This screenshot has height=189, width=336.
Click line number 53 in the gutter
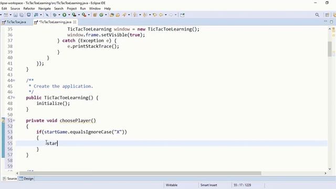10,132
